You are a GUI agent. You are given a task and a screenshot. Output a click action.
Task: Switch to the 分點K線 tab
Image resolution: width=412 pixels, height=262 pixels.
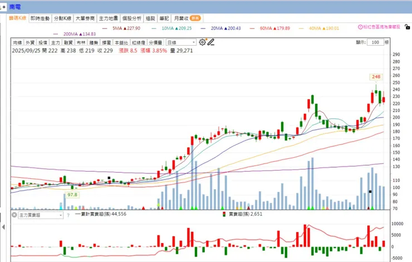click(x=62, y=18)
